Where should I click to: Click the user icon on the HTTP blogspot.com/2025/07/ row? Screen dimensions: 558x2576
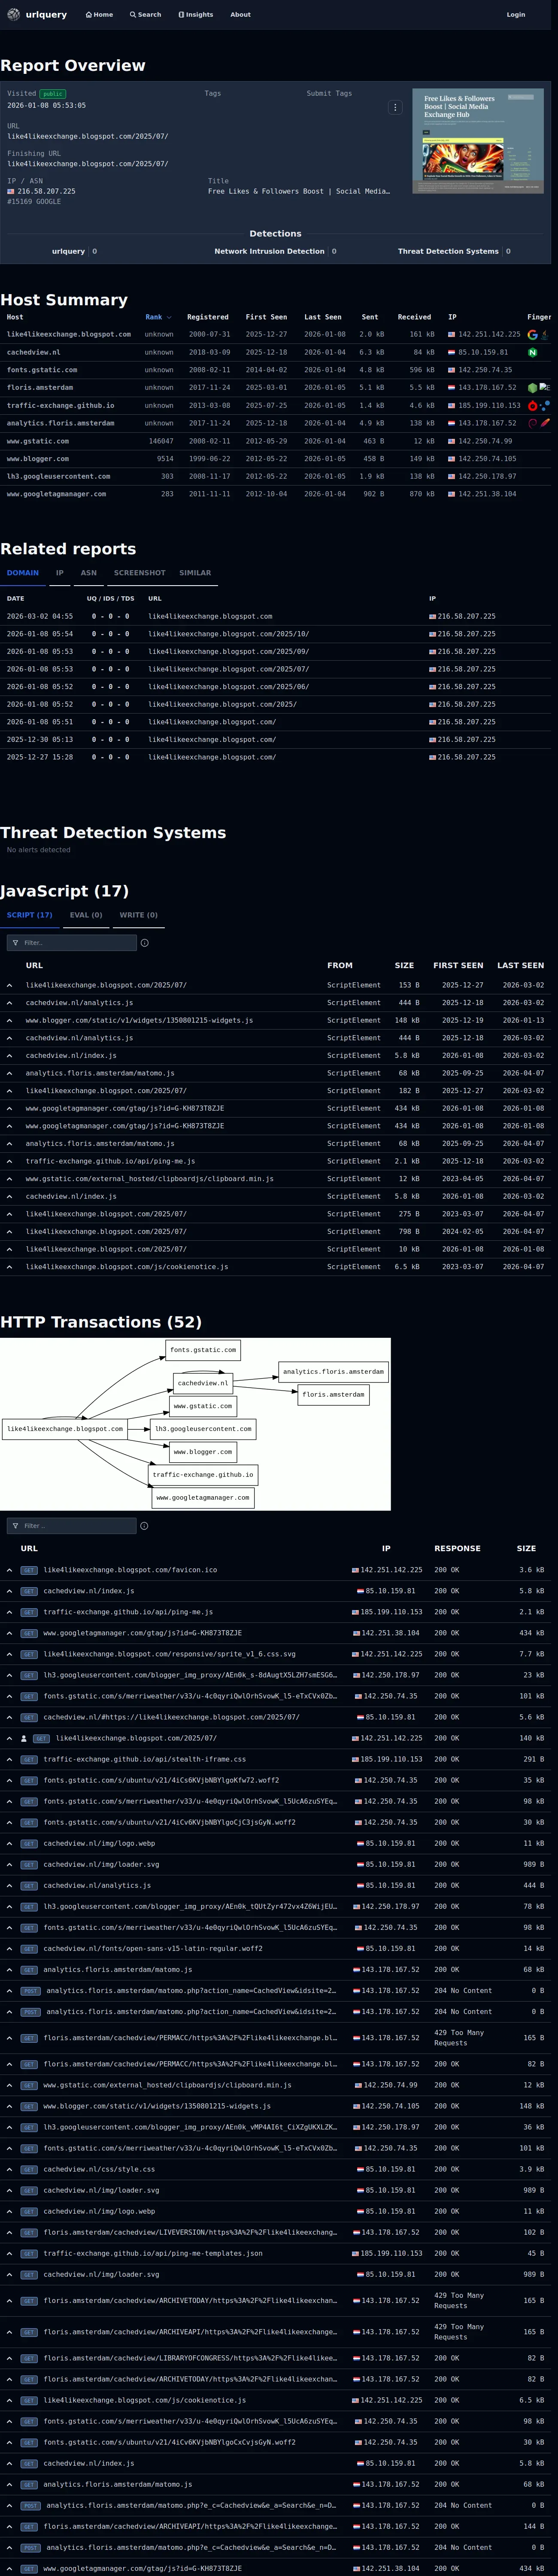pos(24,1738)
